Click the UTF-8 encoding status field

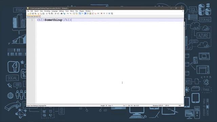[167, 105]
